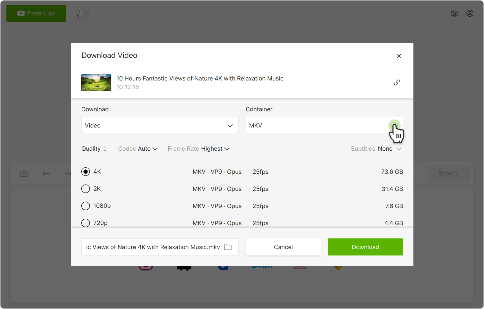Select the 1080p quality option
484x309 pixels.
coord(85,206)
